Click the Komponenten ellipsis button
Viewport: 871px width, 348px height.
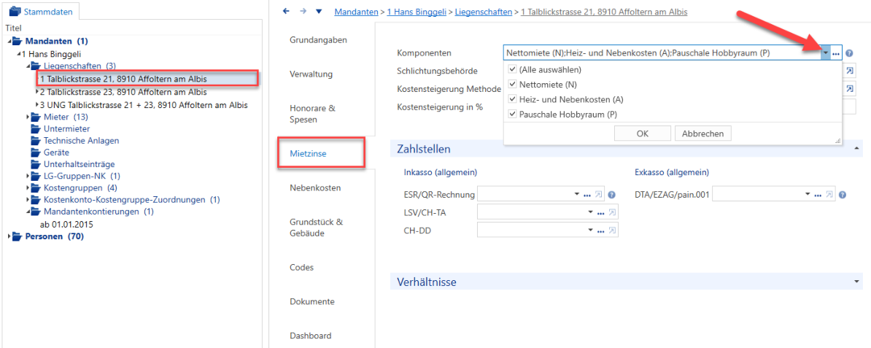(x=836, y=54)
